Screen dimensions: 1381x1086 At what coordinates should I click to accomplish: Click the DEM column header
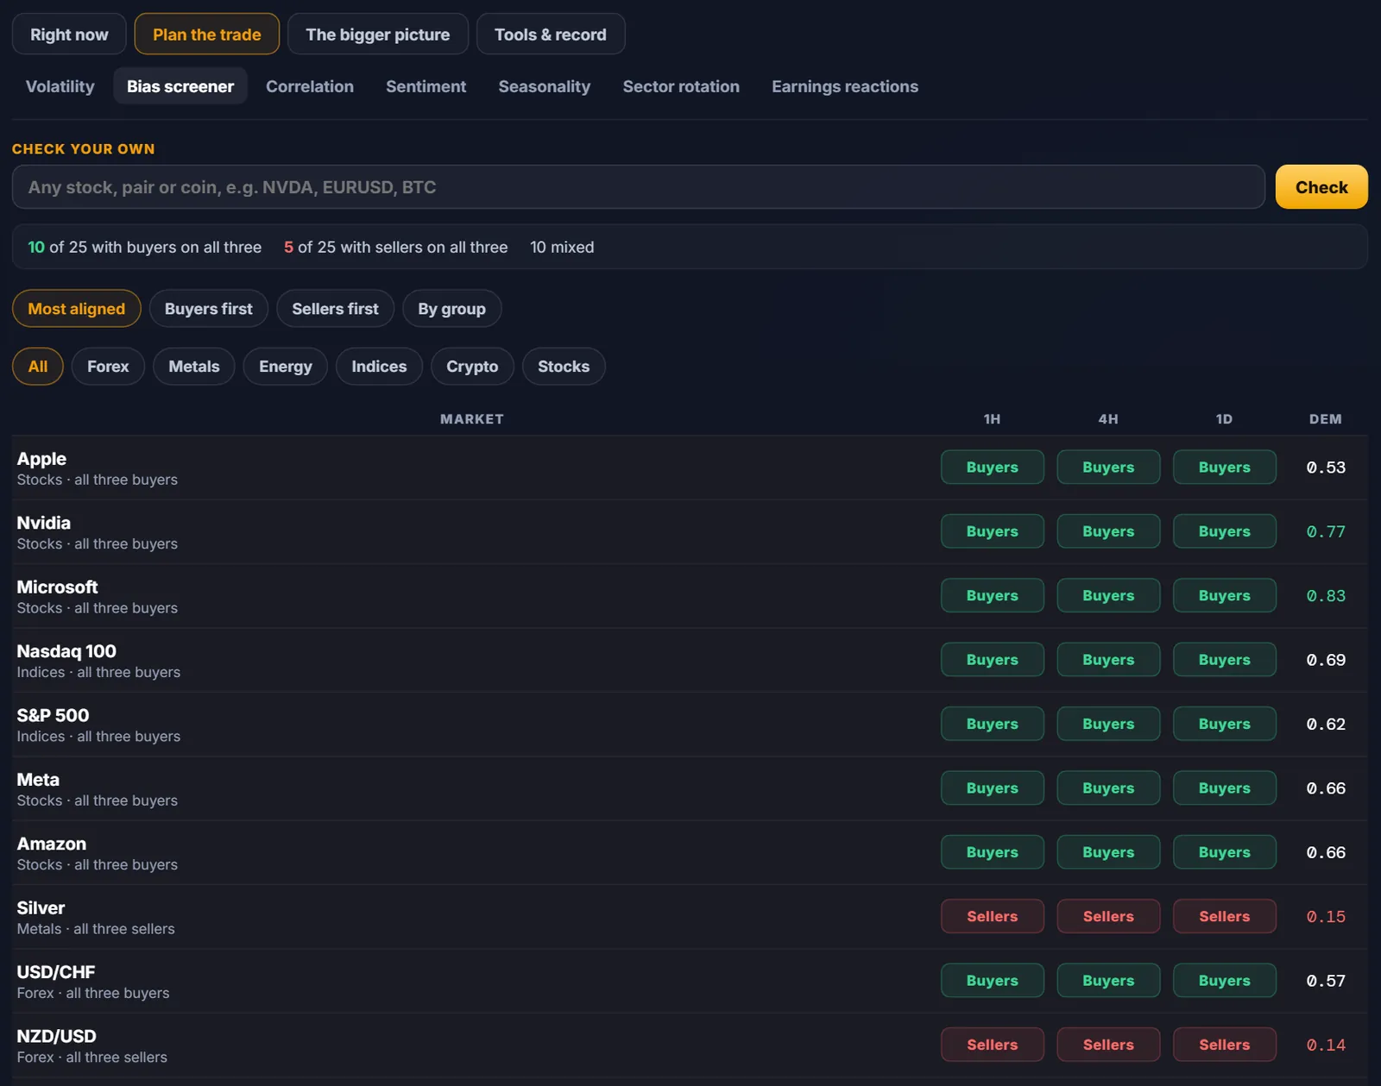pyautogui.click(x=1325, y=419)
